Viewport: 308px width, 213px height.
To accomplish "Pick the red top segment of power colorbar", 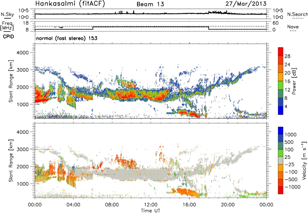I will click(x=281, y=52).
